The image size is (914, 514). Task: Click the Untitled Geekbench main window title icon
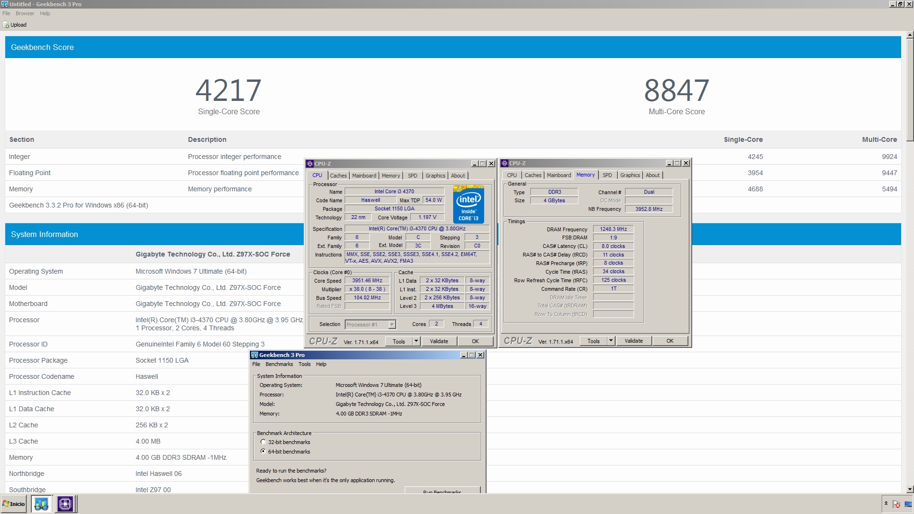pyautogui.click(x=4, y=4)
